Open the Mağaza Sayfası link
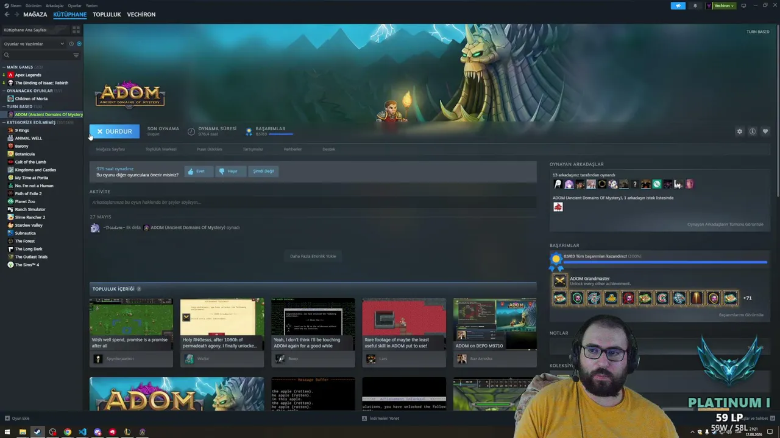Screen dimensions: 780x438 pyautogui.click(x=110, y=149)
